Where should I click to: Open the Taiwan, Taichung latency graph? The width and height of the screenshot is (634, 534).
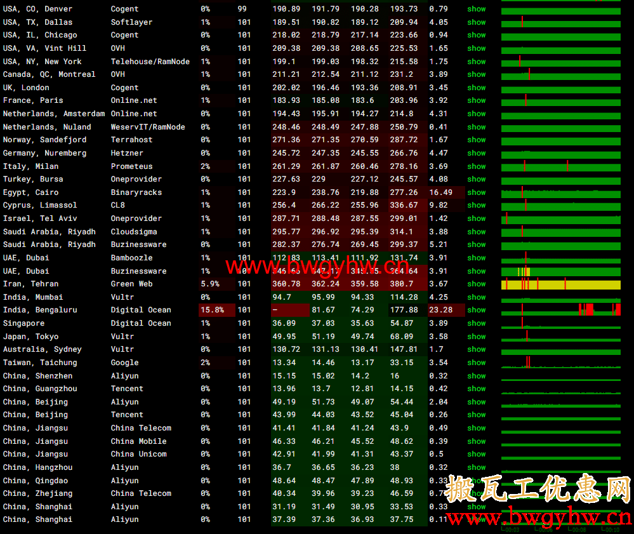coord(561,362)
